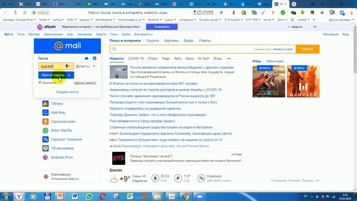Image resolution: width=357 pixels, height=201 pixels.
Task: Open the Мой Мир sidebar icon
Action: point(45,112)
